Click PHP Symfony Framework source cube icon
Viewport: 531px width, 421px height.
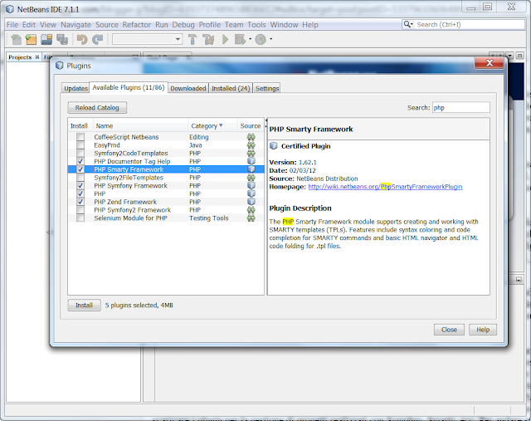[251, 185]
